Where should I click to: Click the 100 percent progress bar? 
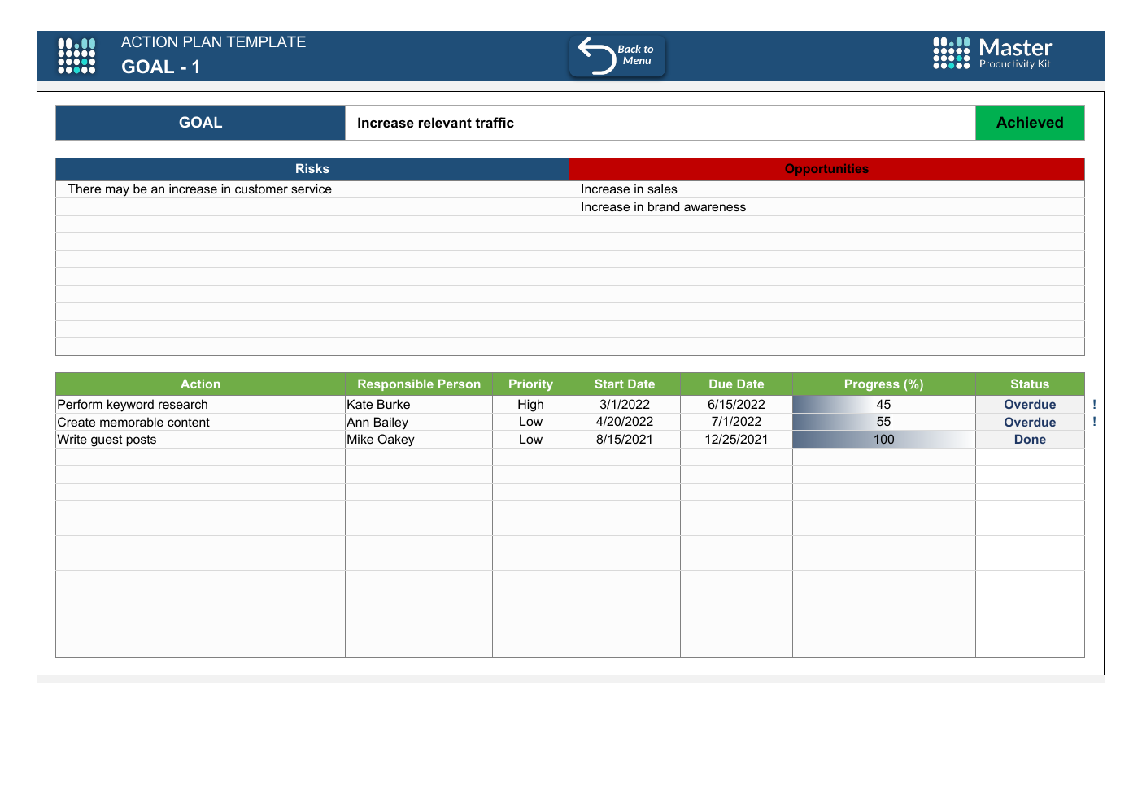point(884,440)
